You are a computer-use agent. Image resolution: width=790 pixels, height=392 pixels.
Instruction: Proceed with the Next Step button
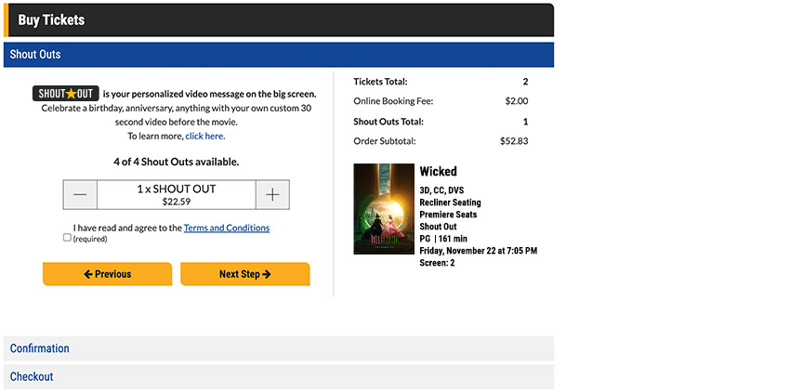[x=244, y=274]
